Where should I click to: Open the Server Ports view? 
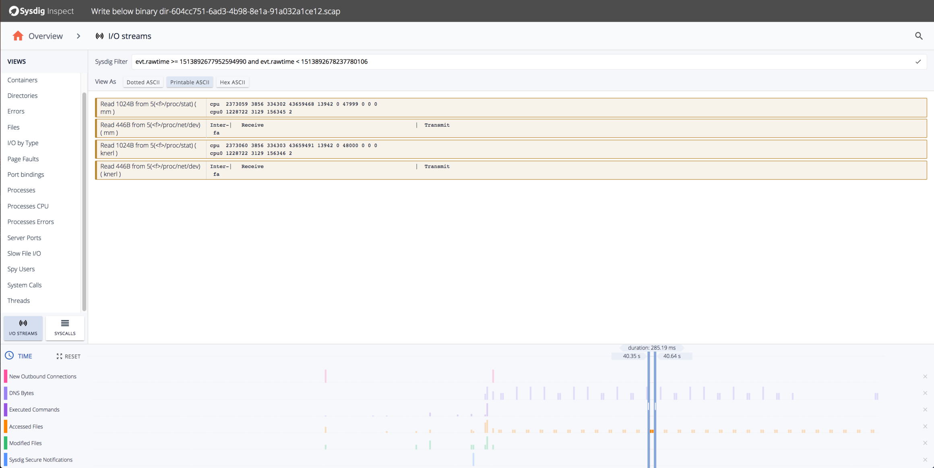point(24,237)
